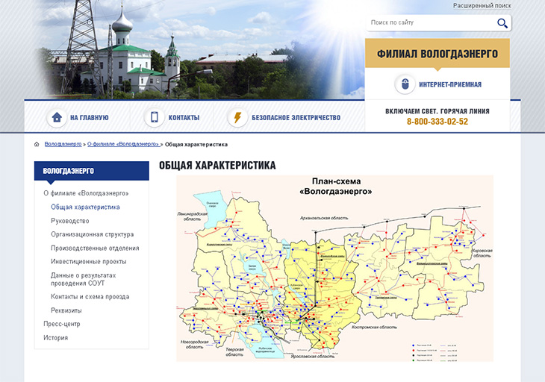This screenshot has height=382, width=545.
Task: Click the magnifier search icon
Action: coord(502,23)
